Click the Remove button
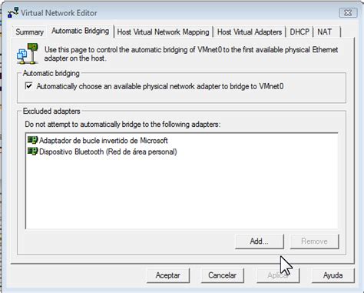The width and height of the screenshot is (364, 293). point(314,241)
